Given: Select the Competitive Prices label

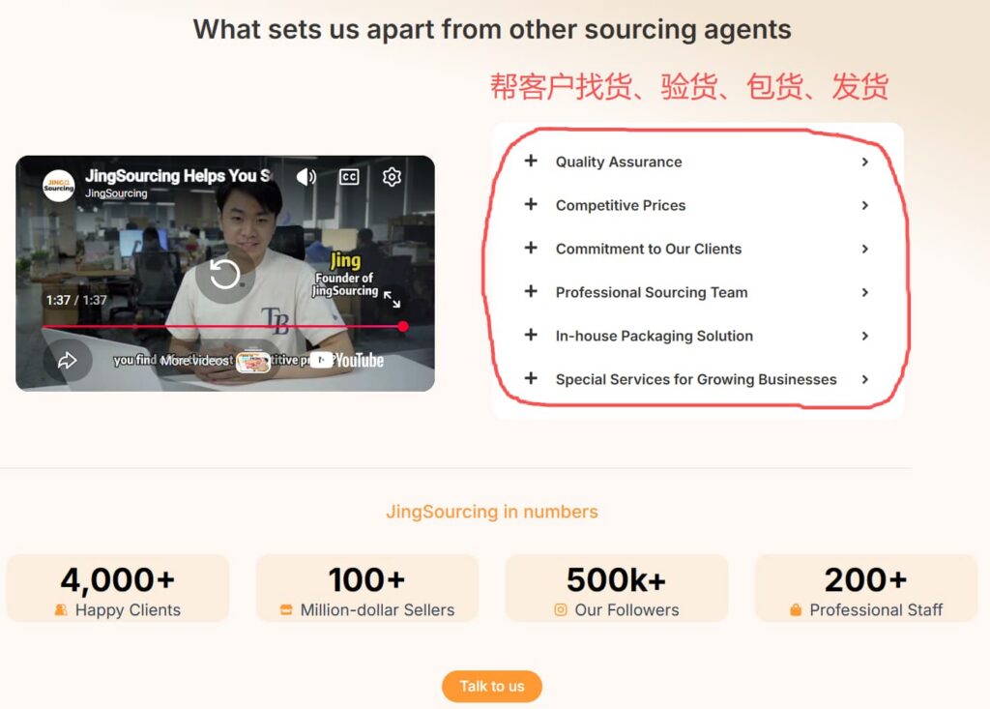Looking at the screenshot, I should (621, 205).
